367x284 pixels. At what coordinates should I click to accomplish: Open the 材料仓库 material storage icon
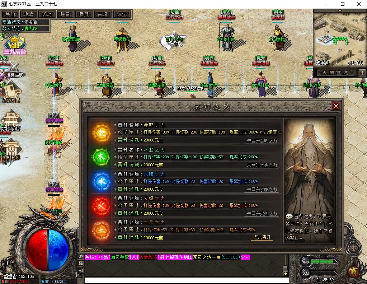point(11,150)
